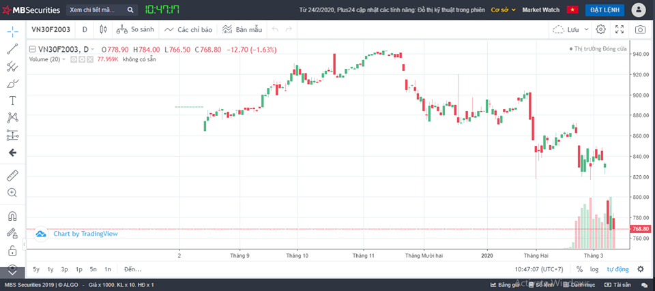Toggle logarithmic scale with log button
The height and width of the screenshot is (291, 655).
(x=594, y=269)
